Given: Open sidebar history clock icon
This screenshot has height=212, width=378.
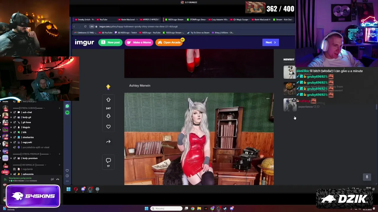Looking at the screenshot, I should [67, 176].
